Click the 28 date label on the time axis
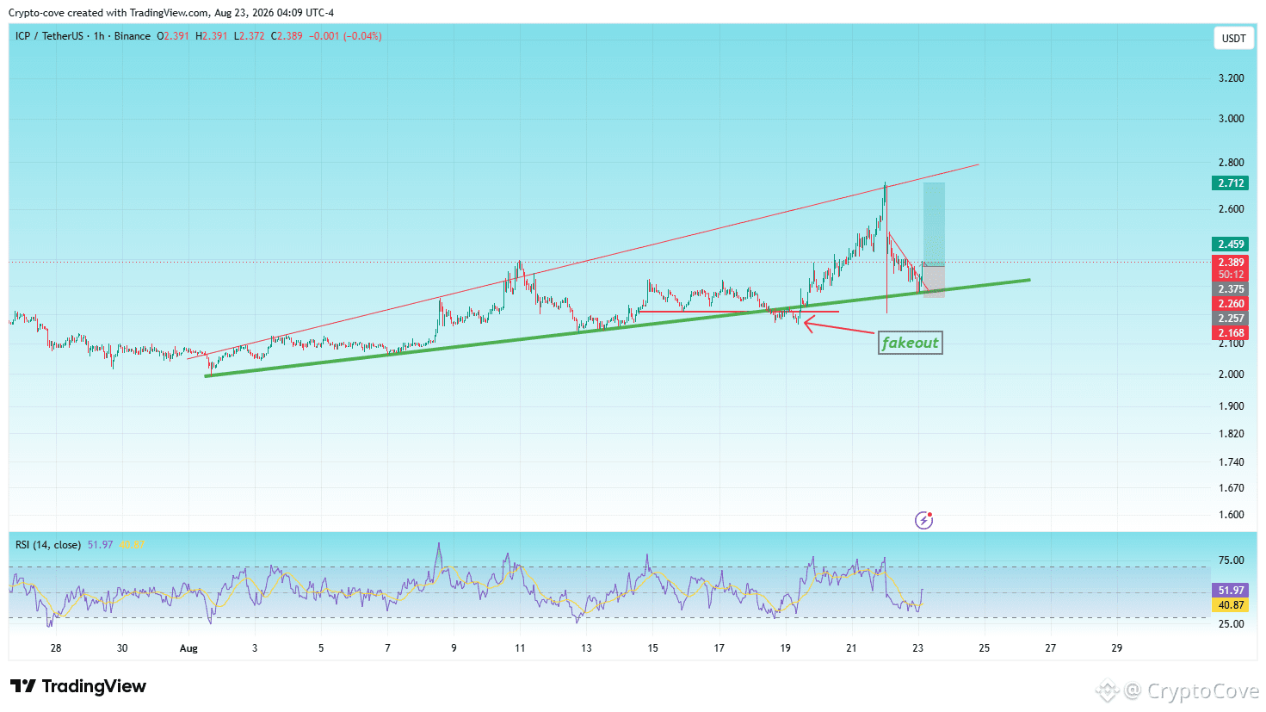This screenshot has height=712, width=1266. (x=56, y=648)
